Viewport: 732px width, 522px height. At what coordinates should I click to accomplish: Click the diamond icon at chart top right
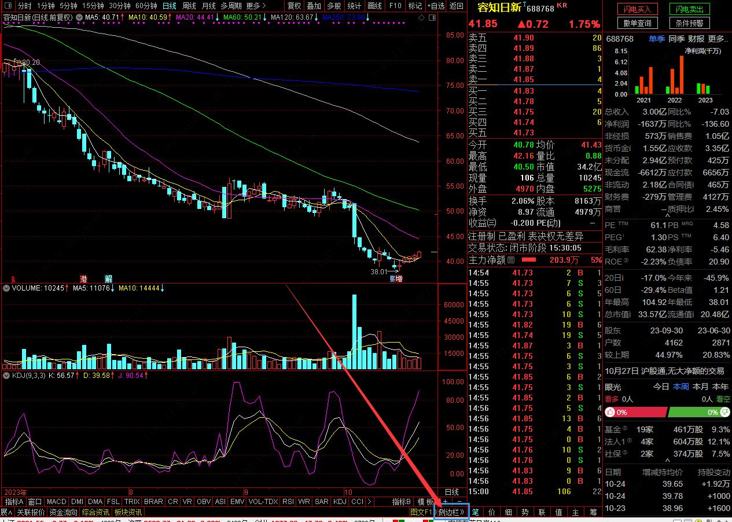click(x=421, y=17)
